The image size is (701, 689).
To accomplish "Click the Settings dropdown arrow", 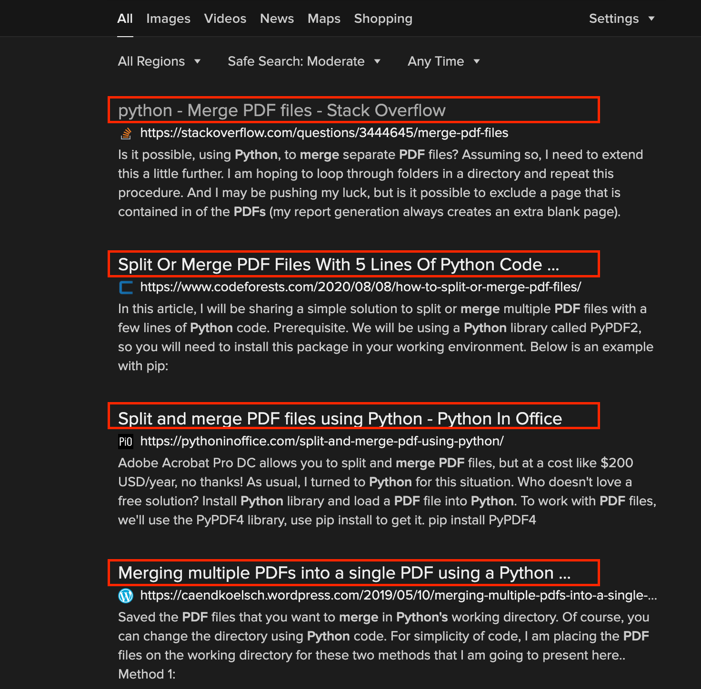I will (x=651, y=19).
